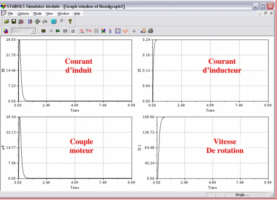The height and width of the screenshot is (201, 277).
Task: Click the plus crosshair icon
Action: 134,31
